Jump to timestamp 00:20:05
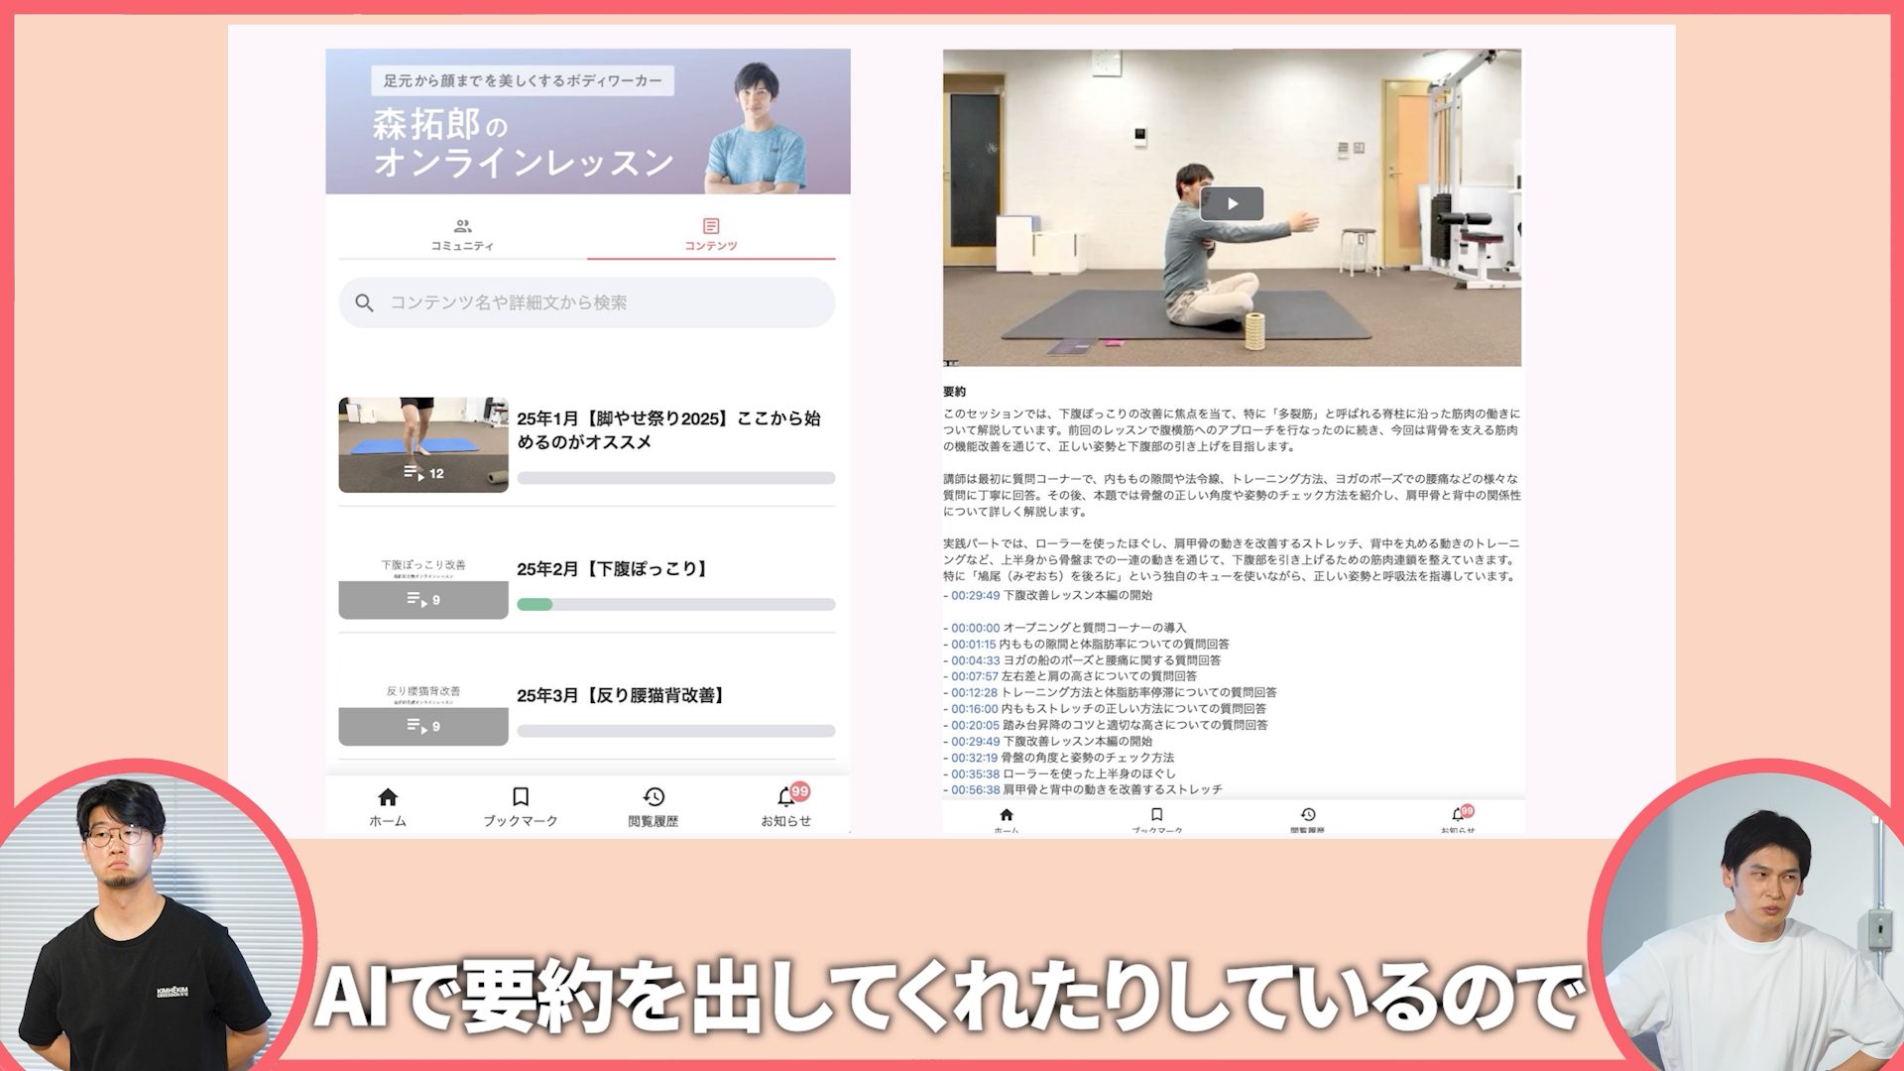Screen dimensions: 1904x1071 (x=975, y=725)
